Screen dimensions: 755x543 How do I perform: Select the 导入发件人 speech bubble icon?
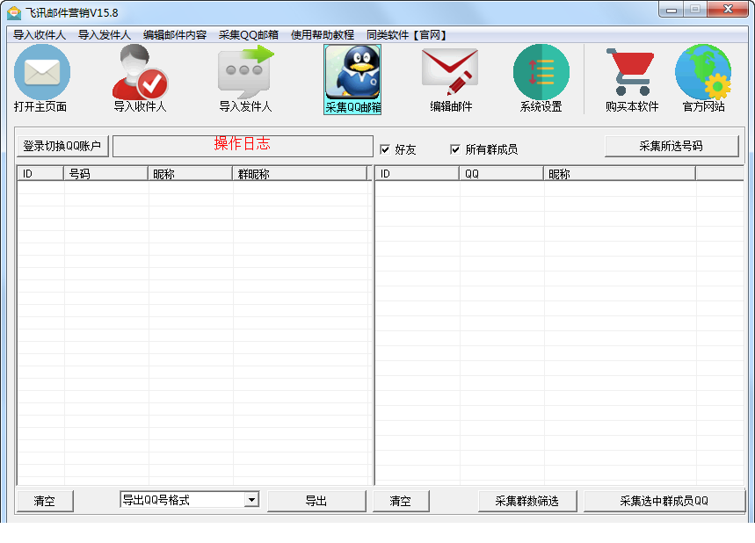[245, 72]
